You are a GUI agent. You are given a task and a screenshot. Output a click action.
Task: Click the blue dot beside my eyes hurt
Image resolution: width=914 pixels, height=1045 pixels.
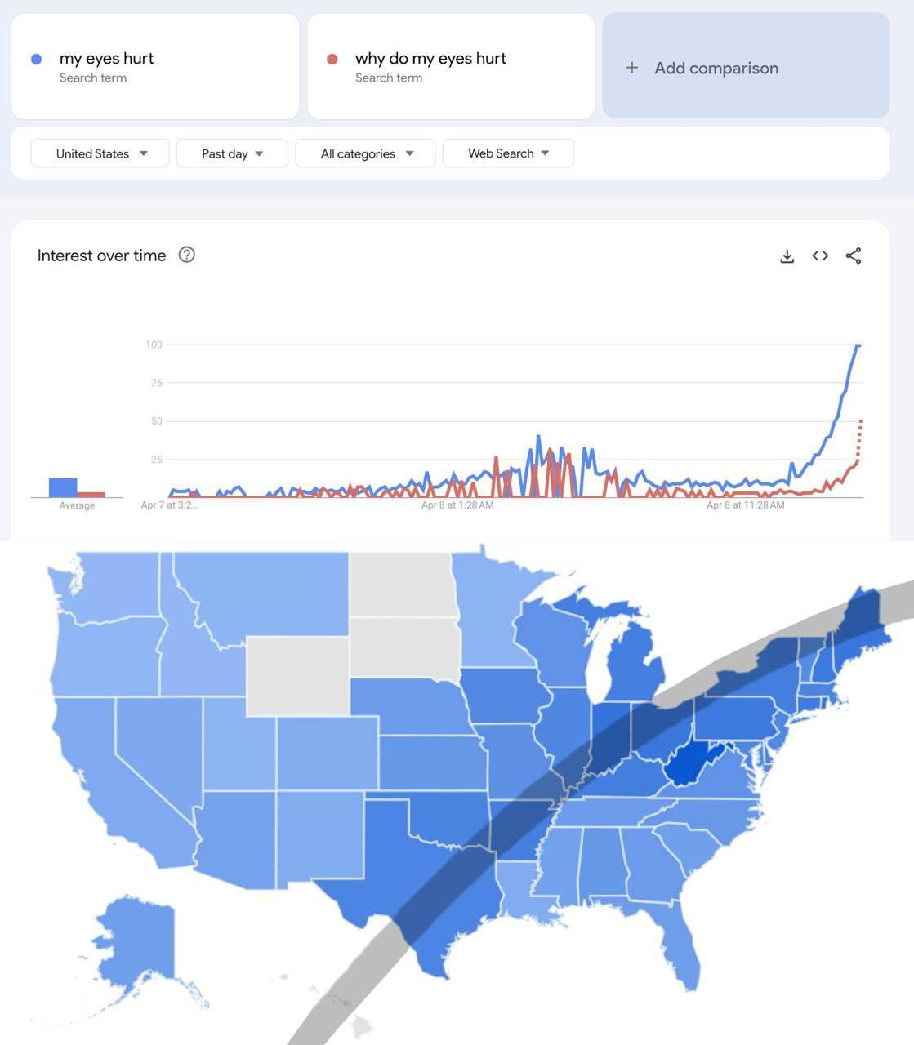[x=36, y=59]
